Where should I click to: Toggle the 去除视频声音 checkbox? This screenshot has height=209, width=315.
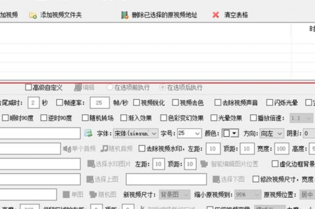[218, 102]
